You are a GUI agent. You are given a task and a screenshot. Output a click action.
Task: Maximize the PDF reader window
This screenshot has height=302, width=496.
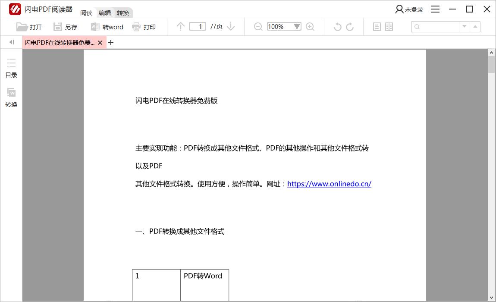coord(470,9)
